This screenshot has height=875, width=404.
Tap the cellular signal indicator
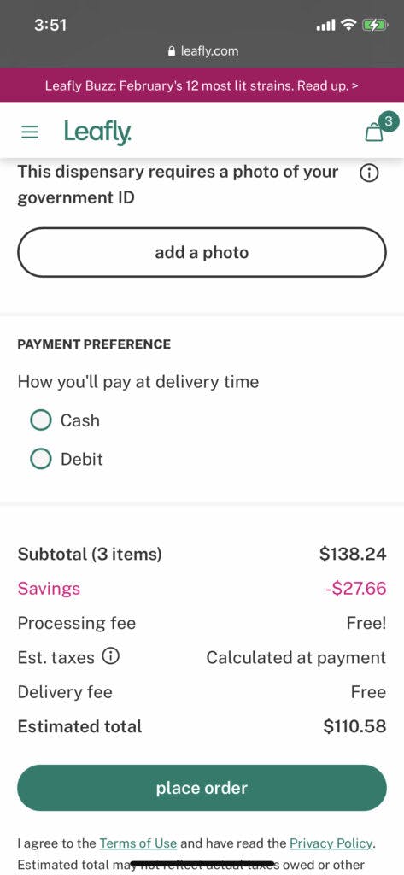coord(326,25)
